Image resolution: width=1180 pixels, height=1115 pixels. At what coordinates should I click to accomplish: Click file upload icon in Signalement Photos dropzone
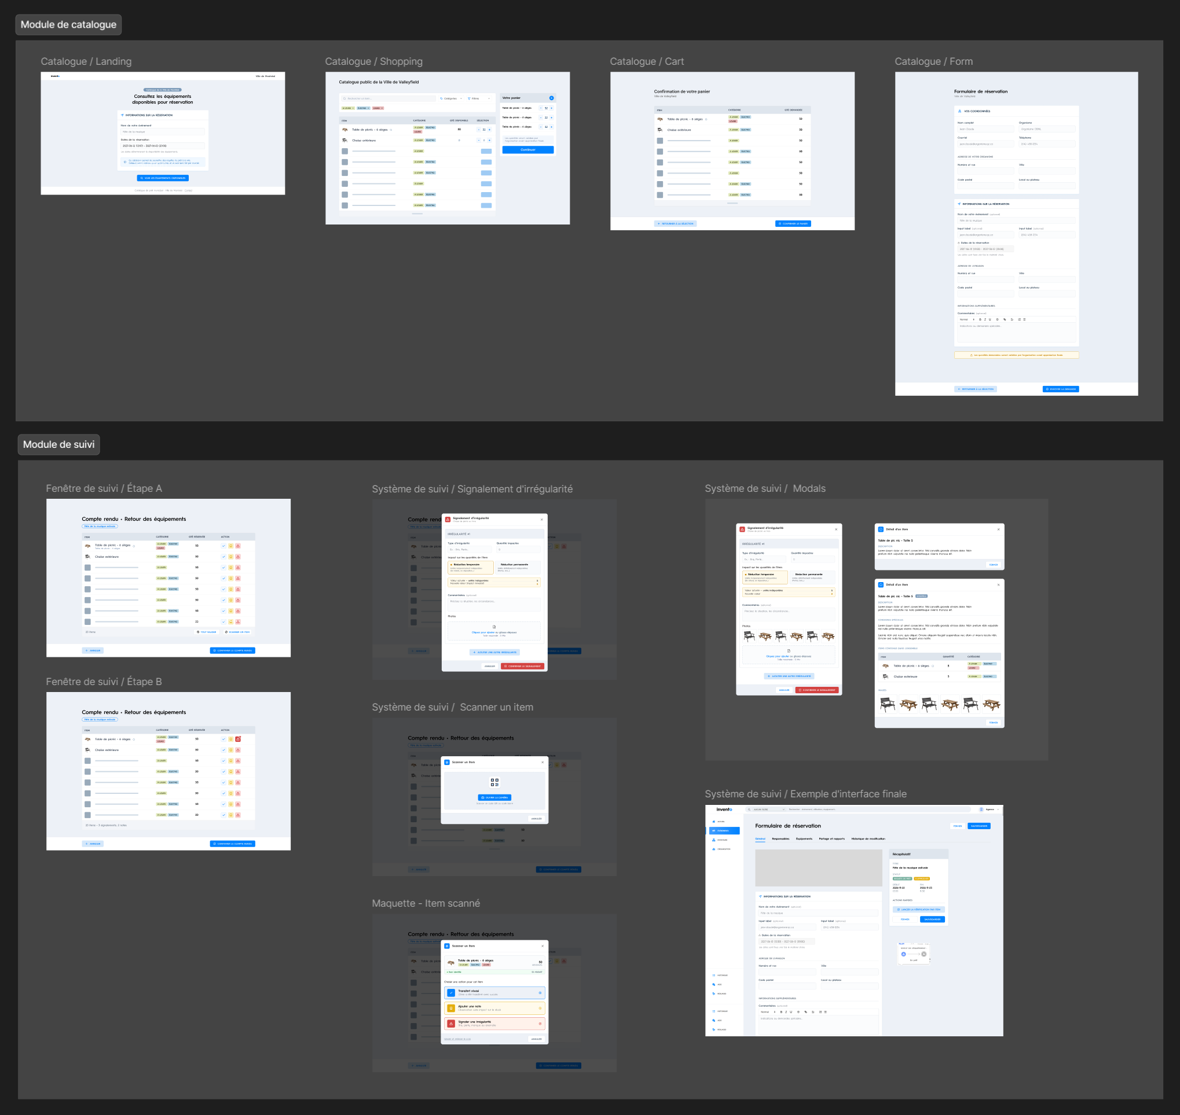click(x=494, y=627)
